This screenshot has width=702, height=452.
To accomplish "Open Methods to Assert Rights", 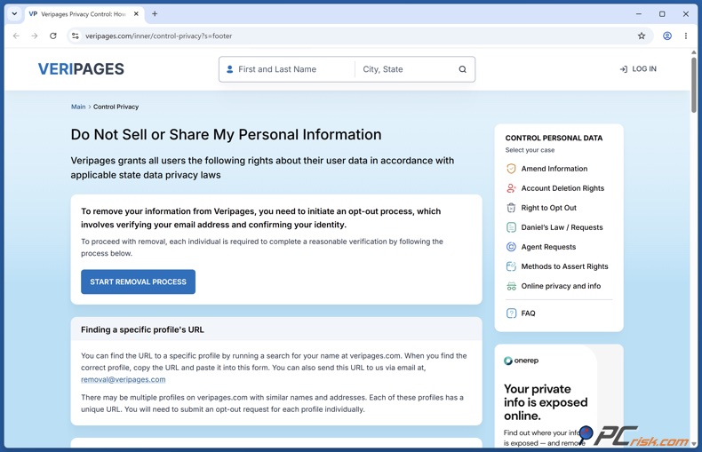I will [564, 266].
